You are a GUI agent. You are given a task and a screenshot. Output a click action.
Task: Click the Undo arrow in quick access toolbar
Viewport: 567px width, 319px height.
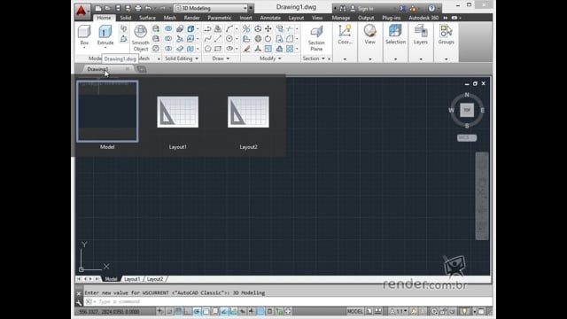[x=148, y=8]
